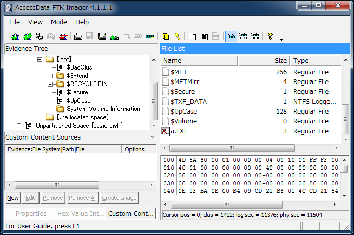Click the New button
Image resolution: width=354 pixels, height=235 pixels.
(x=13, y=198)
